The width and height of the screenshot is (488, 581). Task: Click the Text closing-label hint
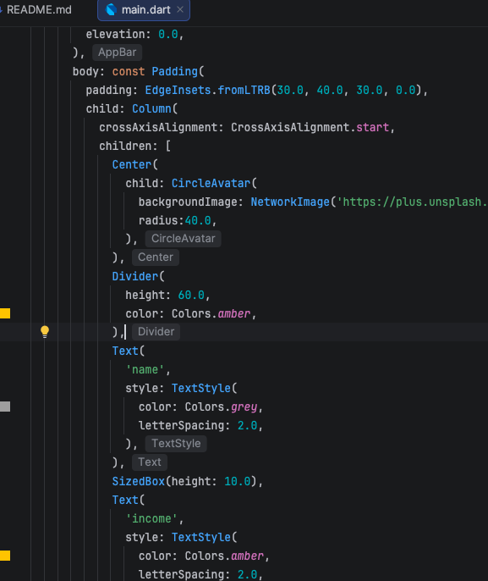pos(150,462)
